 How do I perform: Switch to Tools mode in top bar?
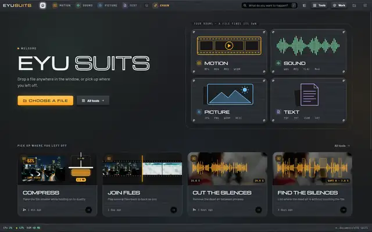coord(319,5)
